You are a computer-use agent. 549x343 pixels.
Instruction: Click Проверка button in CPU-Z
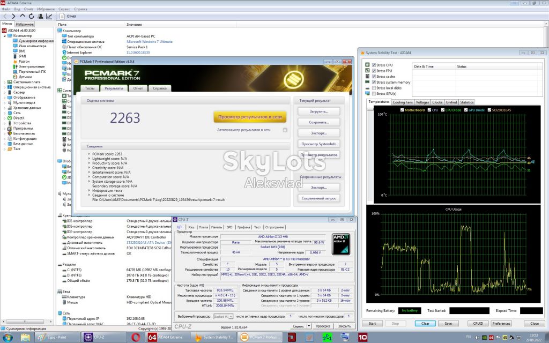[x=323, y=326]
